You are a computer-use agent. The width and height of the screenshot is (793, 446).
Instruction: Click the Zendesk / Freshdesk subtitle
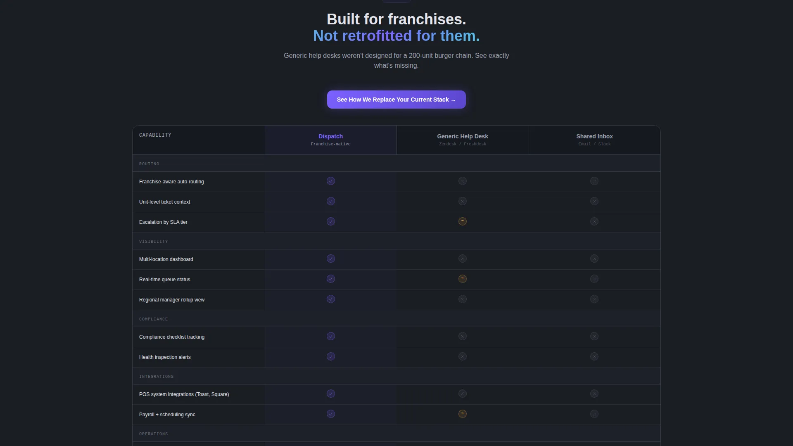(x=463, y=144)
